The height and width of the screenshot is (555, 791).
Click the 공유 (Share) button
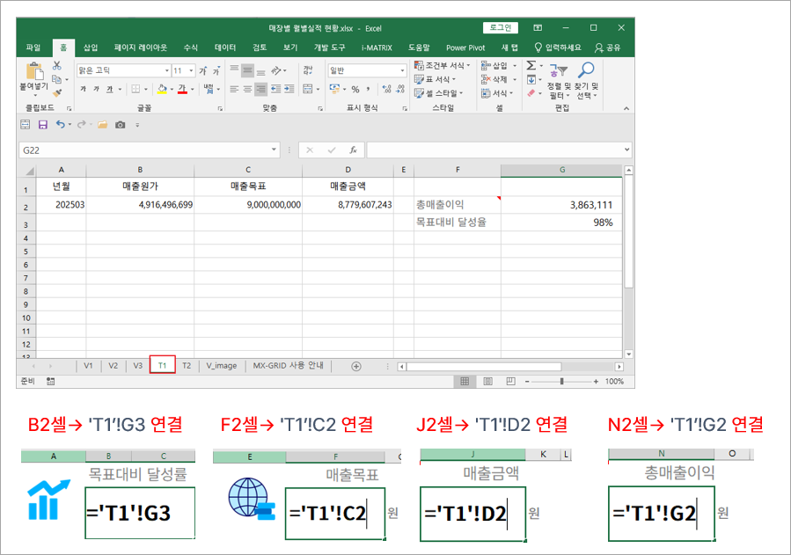[608, 47]
